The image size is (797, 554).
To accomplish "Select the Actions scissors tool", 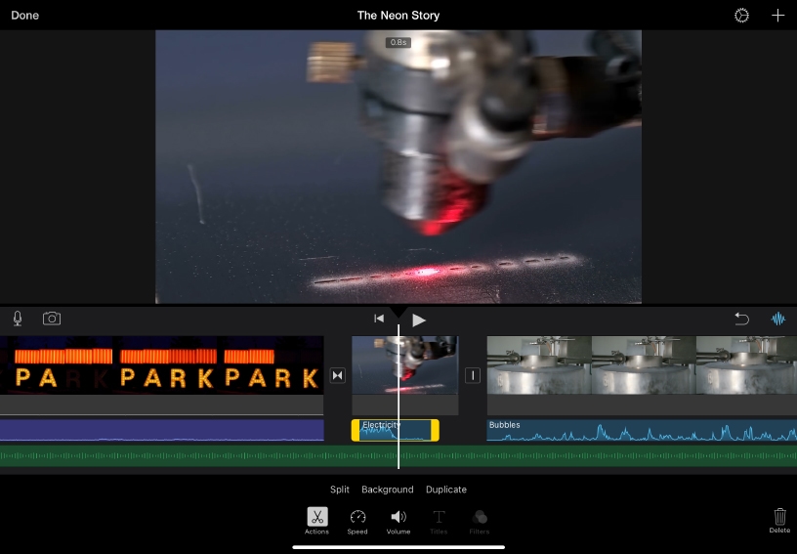I will pos(316,518).
